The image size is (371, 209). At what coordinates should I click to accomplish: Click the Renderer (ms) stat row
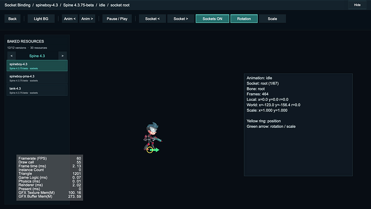click(x=49, y=185)
